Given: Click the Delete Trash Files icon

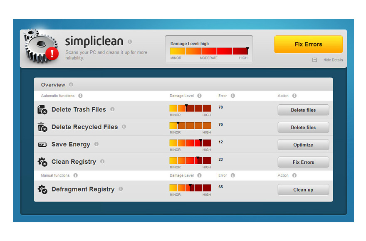Looking at the screenshot, I should 42,110.
